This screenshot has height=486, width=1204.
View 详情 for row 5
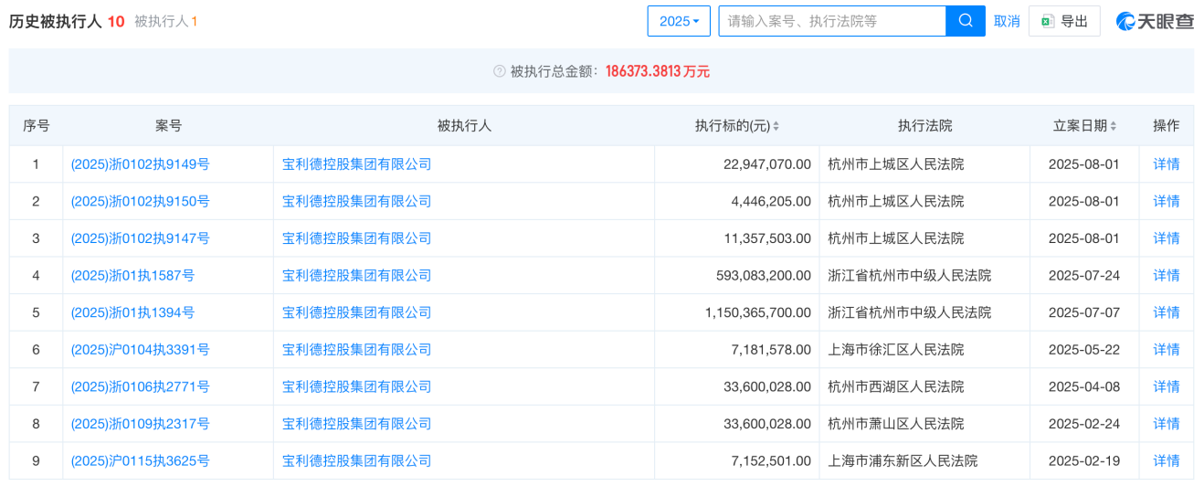pyautogui.click(x=1166, y=312)
